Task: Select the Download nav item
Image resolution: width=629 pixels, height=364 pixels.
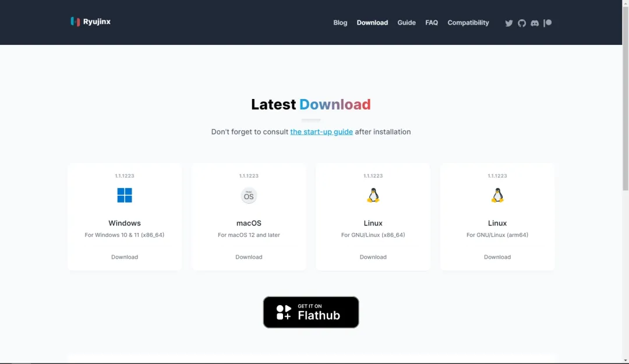Action: pos(372,23)
